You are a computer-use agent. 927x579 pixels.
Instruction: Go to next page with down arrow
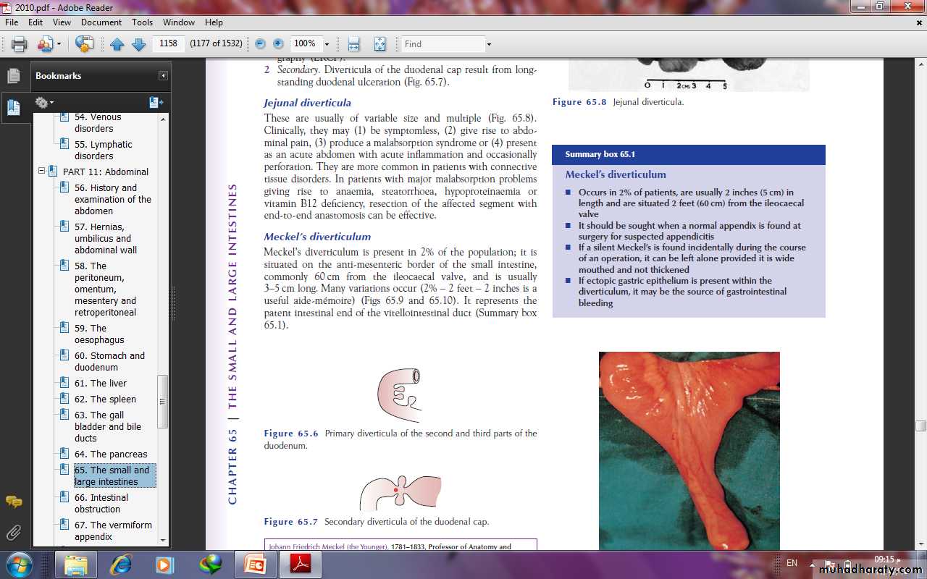tap(138, 44)
